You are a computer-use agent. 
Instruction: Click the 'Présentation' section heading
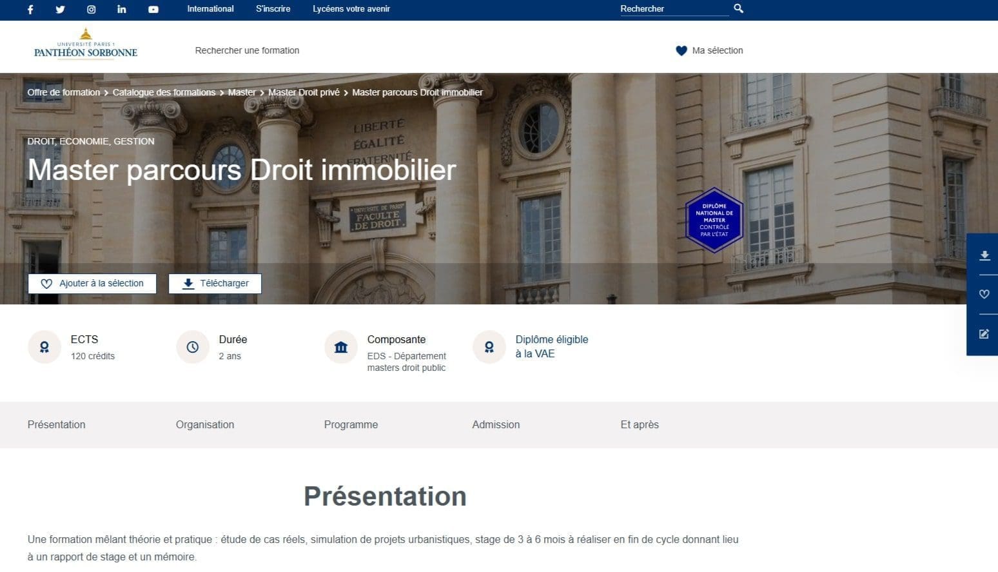385,497
